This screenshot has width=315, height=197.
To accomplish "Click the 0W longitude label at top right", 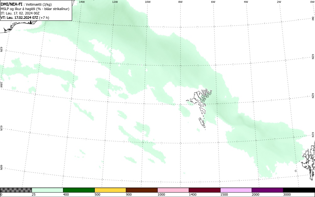I will click(x=312, y=2).
